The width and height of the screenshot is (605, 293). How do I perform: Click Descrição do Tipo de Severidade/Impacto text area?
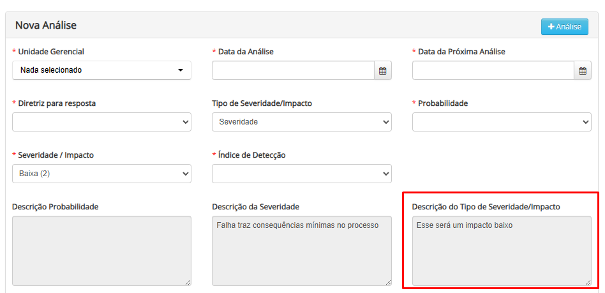pyautogui.click(x=501, y=250)
